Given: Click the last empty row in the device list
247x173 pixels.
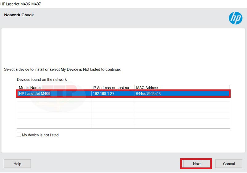Looking at the screenshot, I should click(x=124, y=126).
